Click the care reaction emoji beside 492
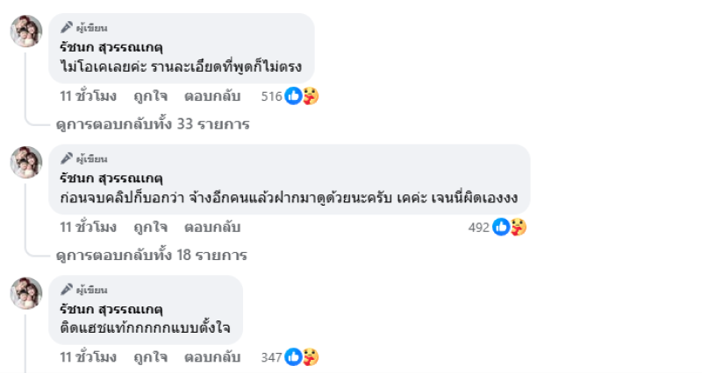Screen dimensions: 702x373 click(518, 228)
